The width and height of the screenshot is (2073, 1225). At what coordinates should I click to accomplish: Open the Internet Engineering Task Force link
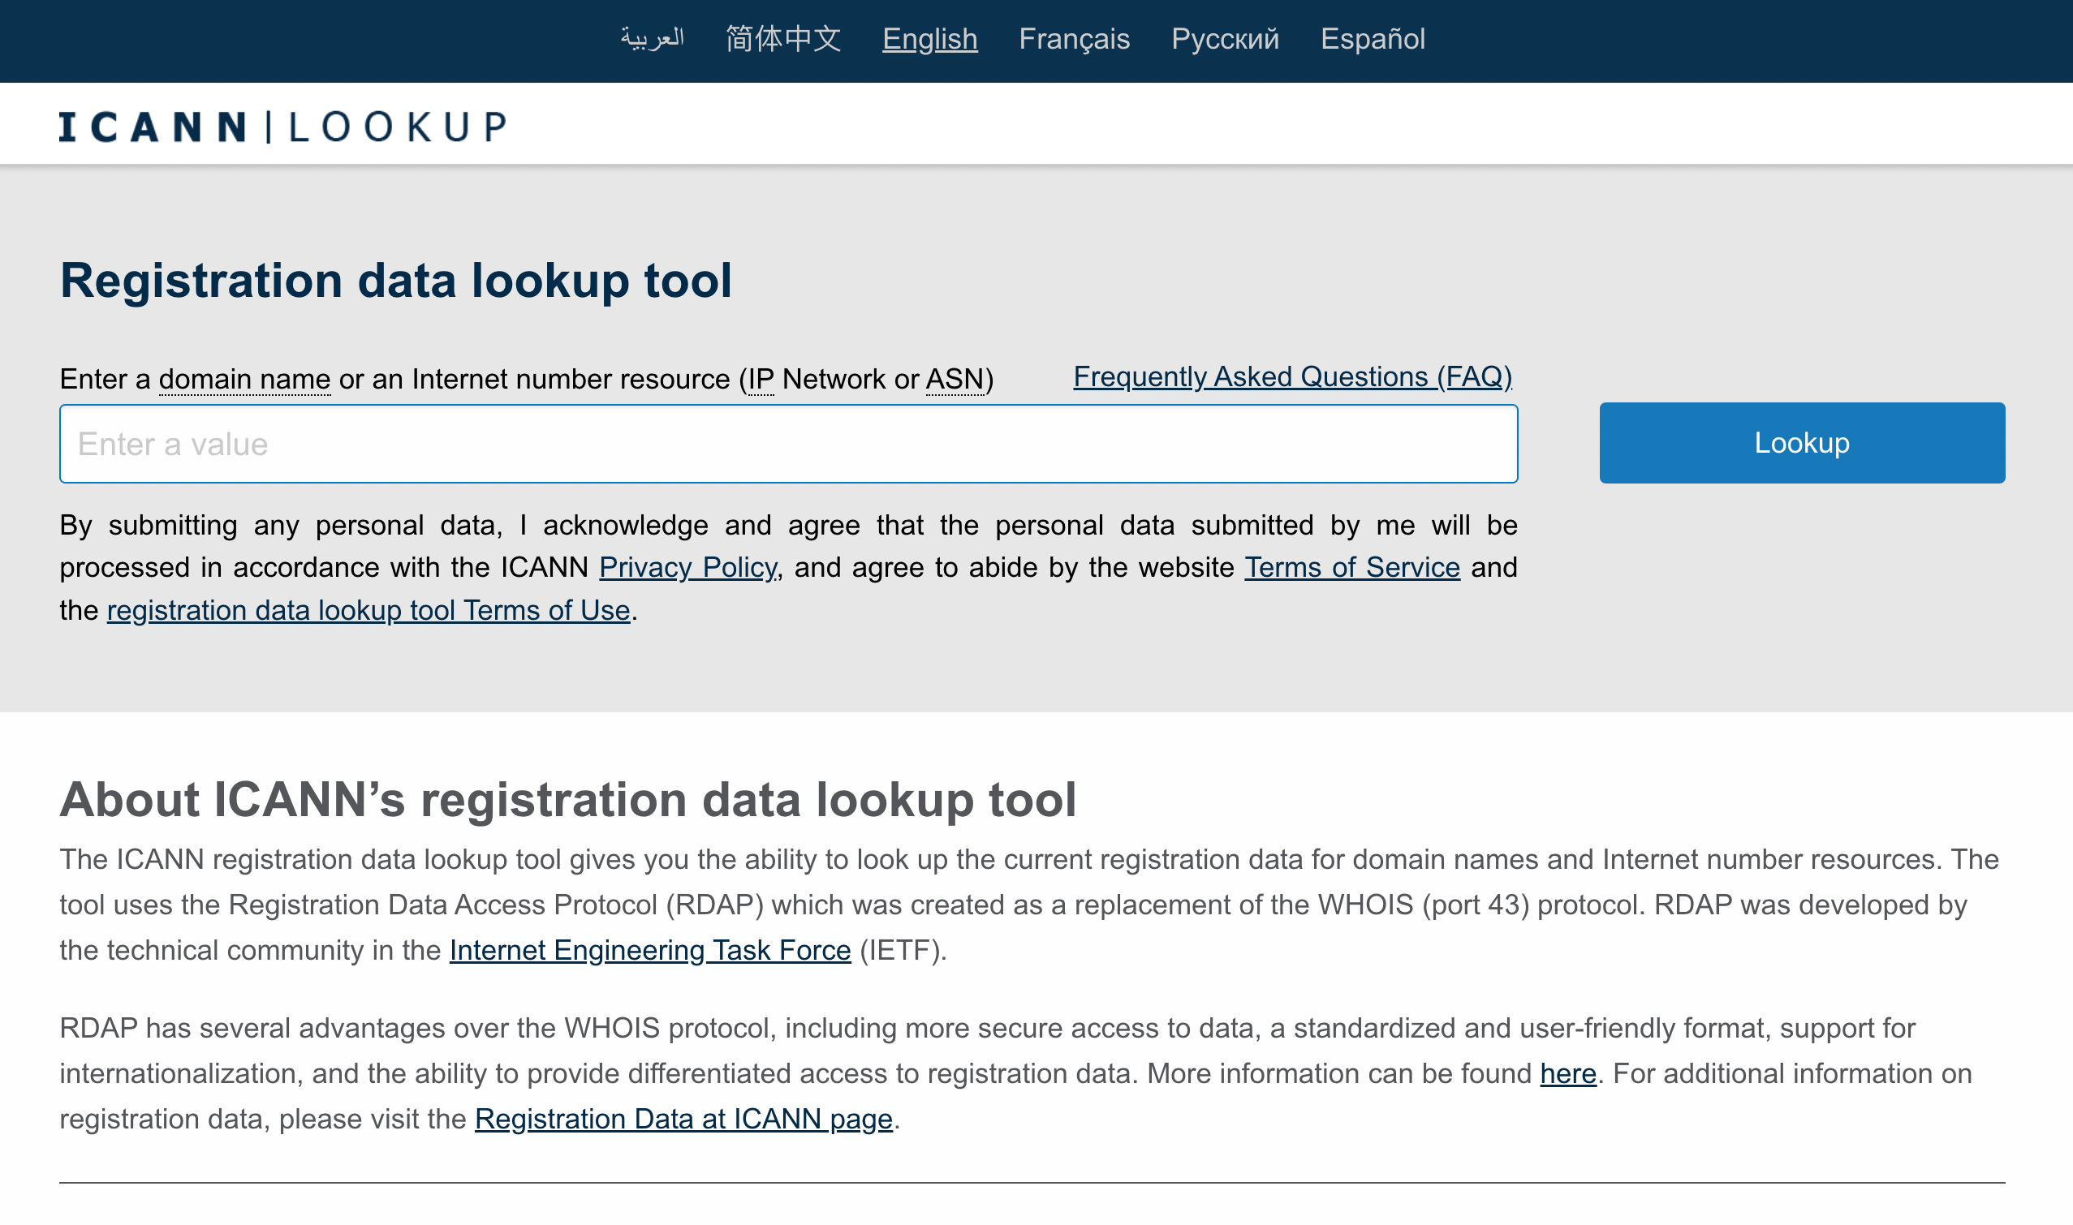[x=650, y=950]
